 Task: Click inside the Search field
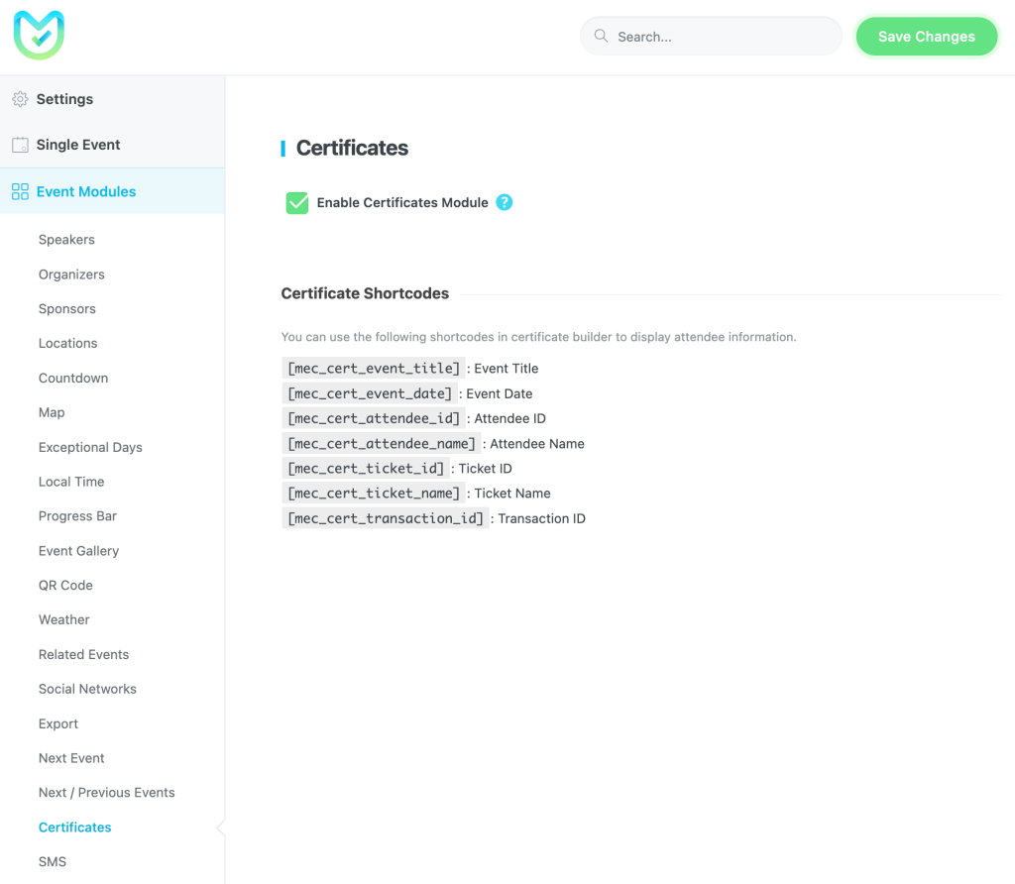pos(710,35)
